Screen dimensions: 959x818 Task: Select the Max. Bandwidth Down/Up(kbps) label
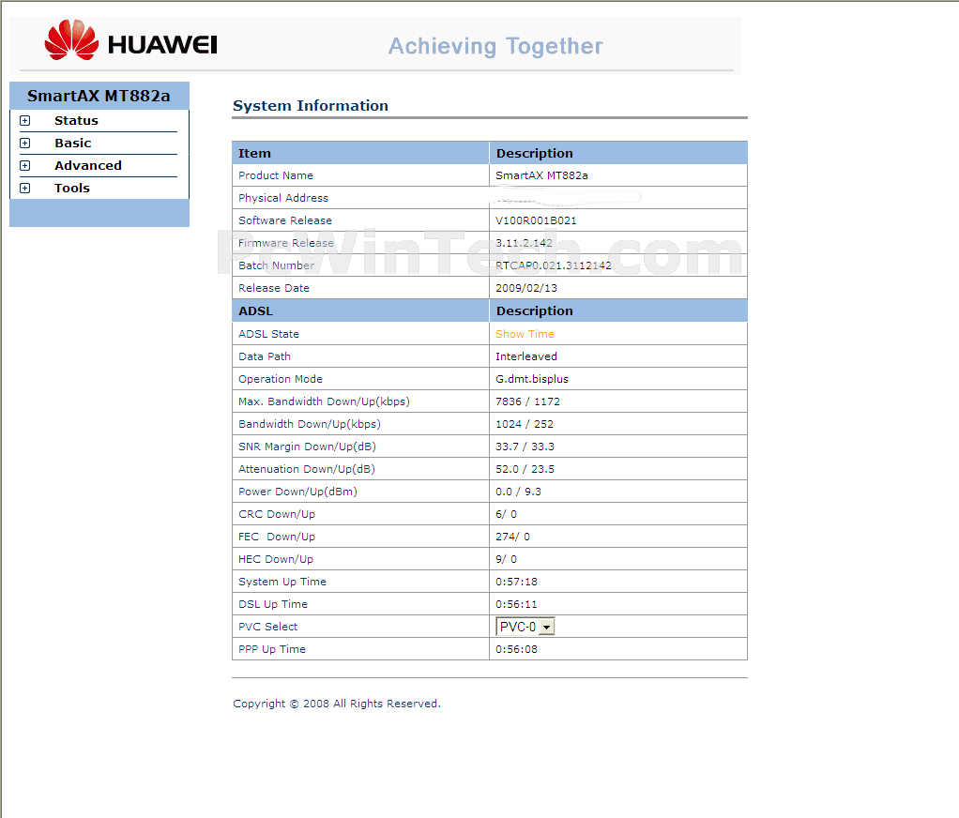324,401
